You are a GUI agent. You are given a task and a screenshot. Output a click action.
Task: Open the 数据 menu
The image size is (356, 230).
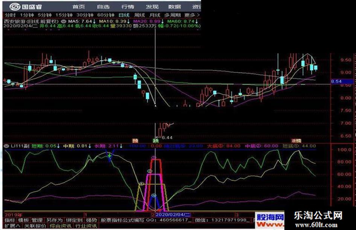[x=174, y=7]
